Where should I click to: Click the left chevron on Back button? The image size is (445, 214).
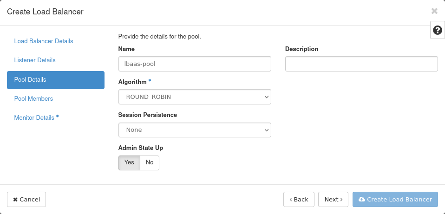tap(291, 199)
